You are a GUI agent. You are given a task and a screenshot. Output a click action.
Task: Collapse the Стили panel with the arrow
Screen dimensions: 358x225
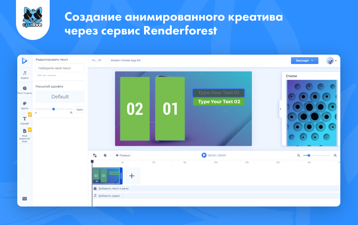pos(281,109)
